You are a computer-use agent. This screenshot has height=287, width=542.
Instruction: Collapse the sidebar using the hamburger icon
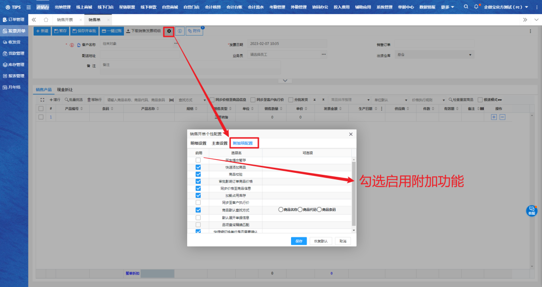tap(28, 7)
